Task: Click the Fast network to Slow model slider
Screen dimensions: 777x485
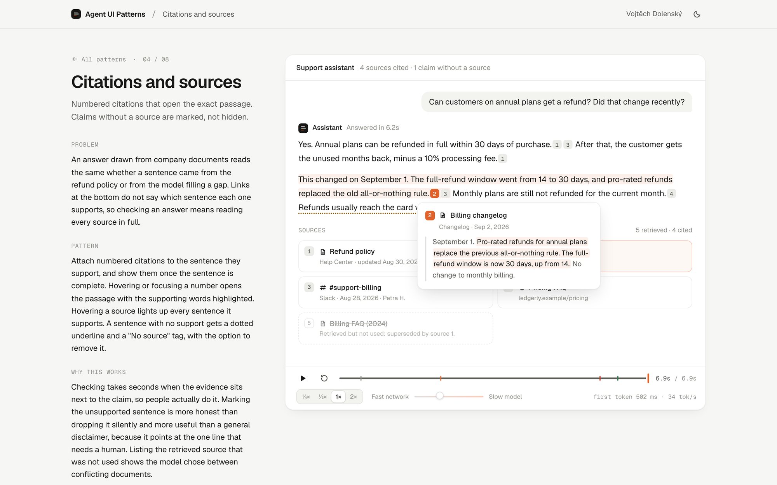Action: (x=449, y=397)
